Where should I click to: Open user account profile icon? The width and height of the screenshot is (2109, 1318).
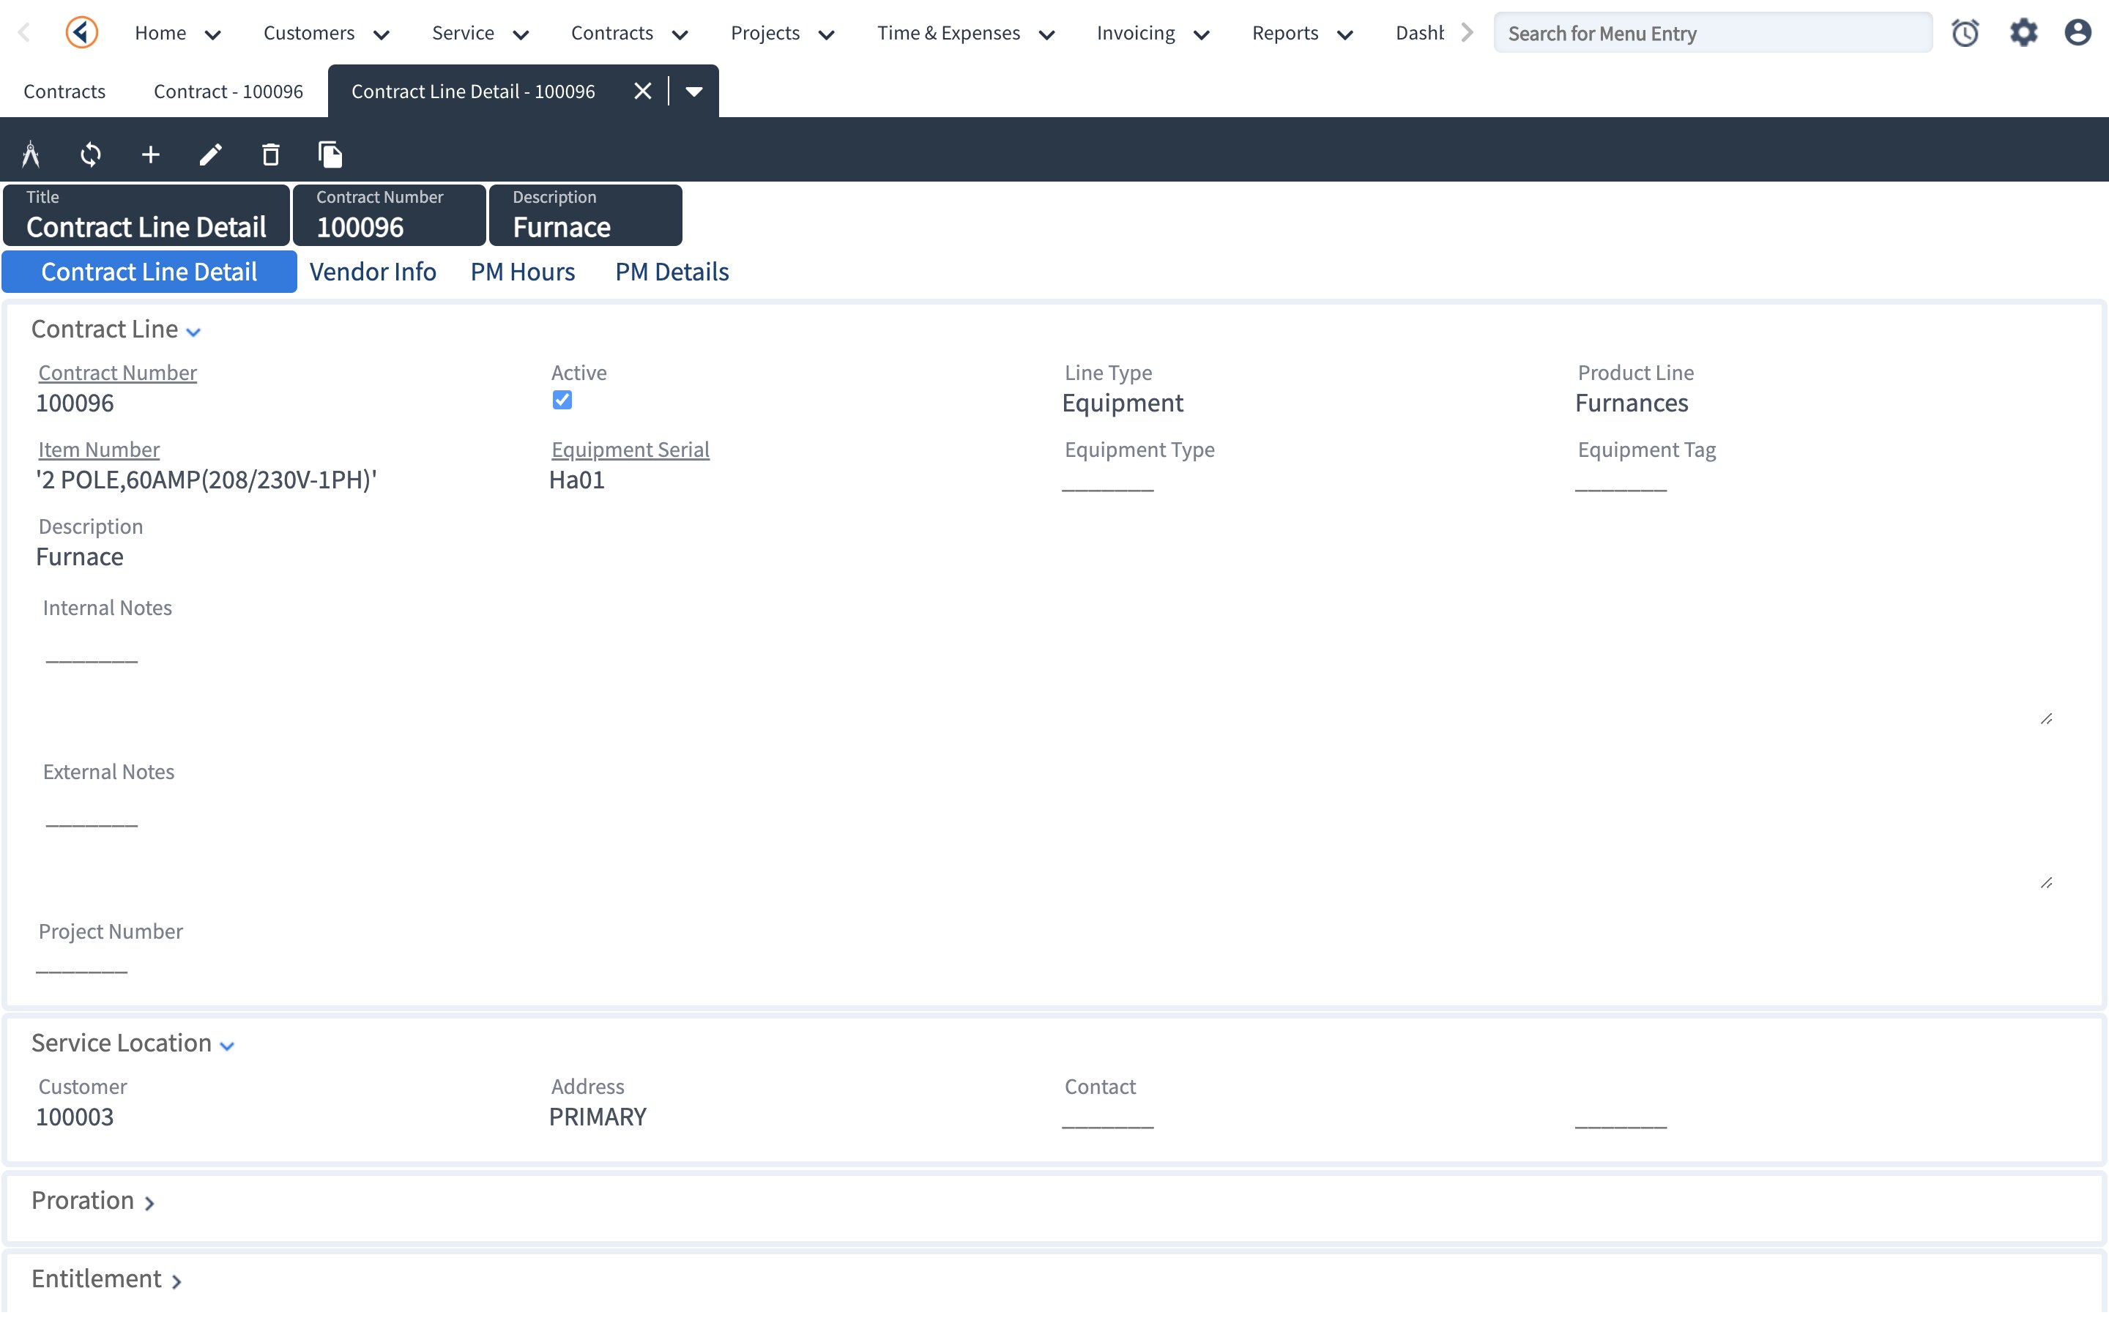pyautogui.click(x=2078, y=33)
